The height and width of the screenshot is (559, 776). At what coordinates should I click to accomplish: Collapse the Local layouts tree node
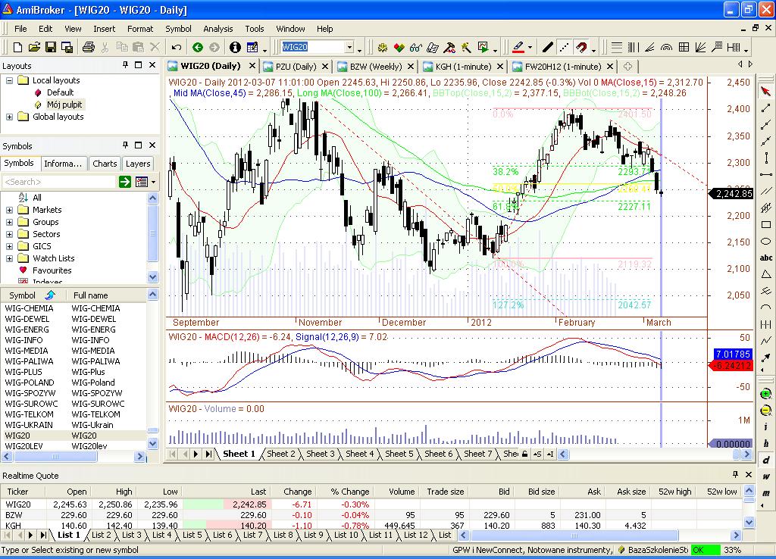tap(9, 80)
